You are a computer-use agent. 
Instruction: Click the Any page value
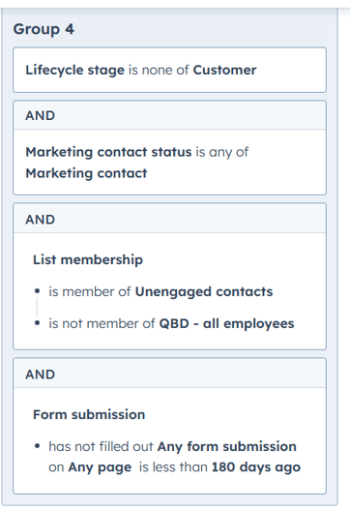100,467
